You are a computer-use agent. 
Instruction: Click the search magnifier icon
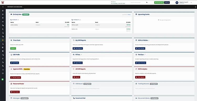[x=147, y=3]
